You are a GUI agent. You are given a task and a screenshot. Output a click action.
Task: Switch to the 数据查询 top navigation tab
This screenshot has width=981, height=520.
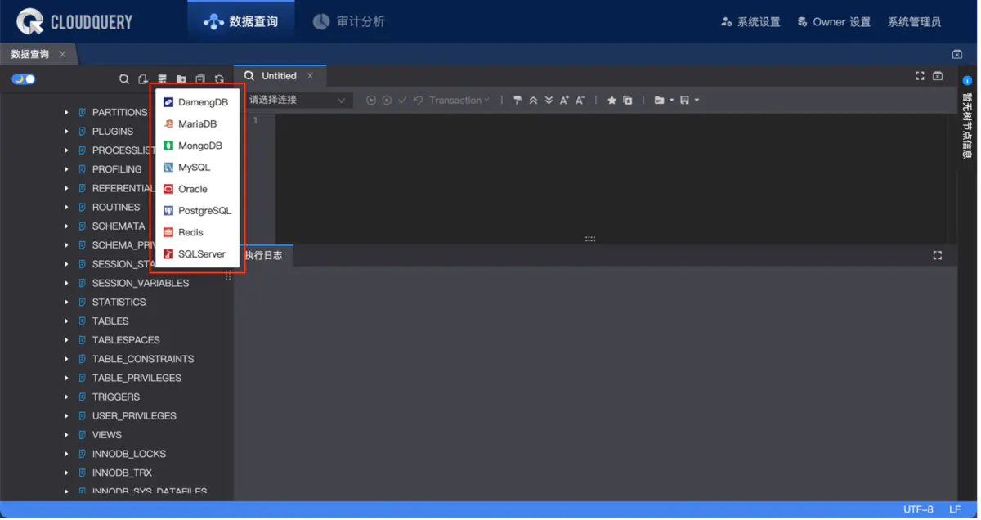240,21
